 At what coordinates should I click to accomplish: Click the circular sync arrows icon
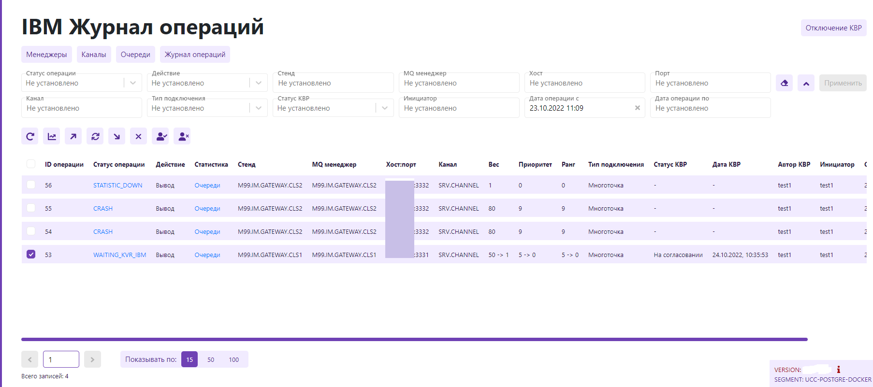(95, 137)
